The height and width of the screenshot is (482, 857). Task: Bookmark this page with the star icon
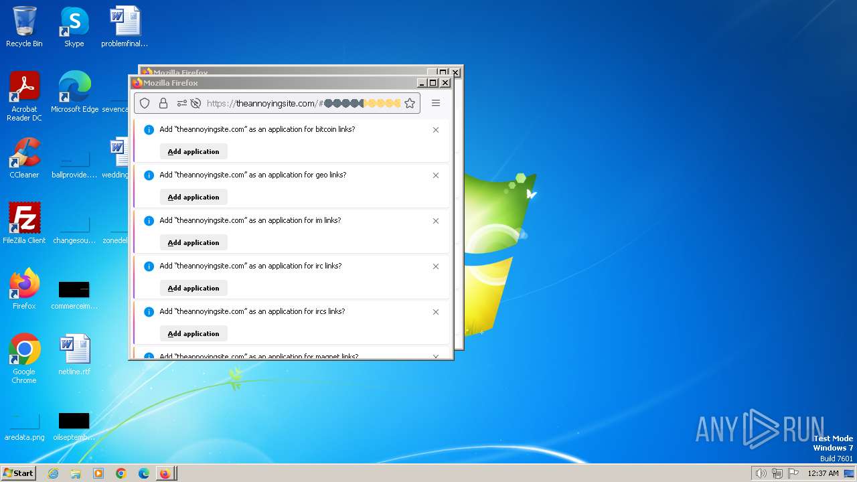(410, 103)
